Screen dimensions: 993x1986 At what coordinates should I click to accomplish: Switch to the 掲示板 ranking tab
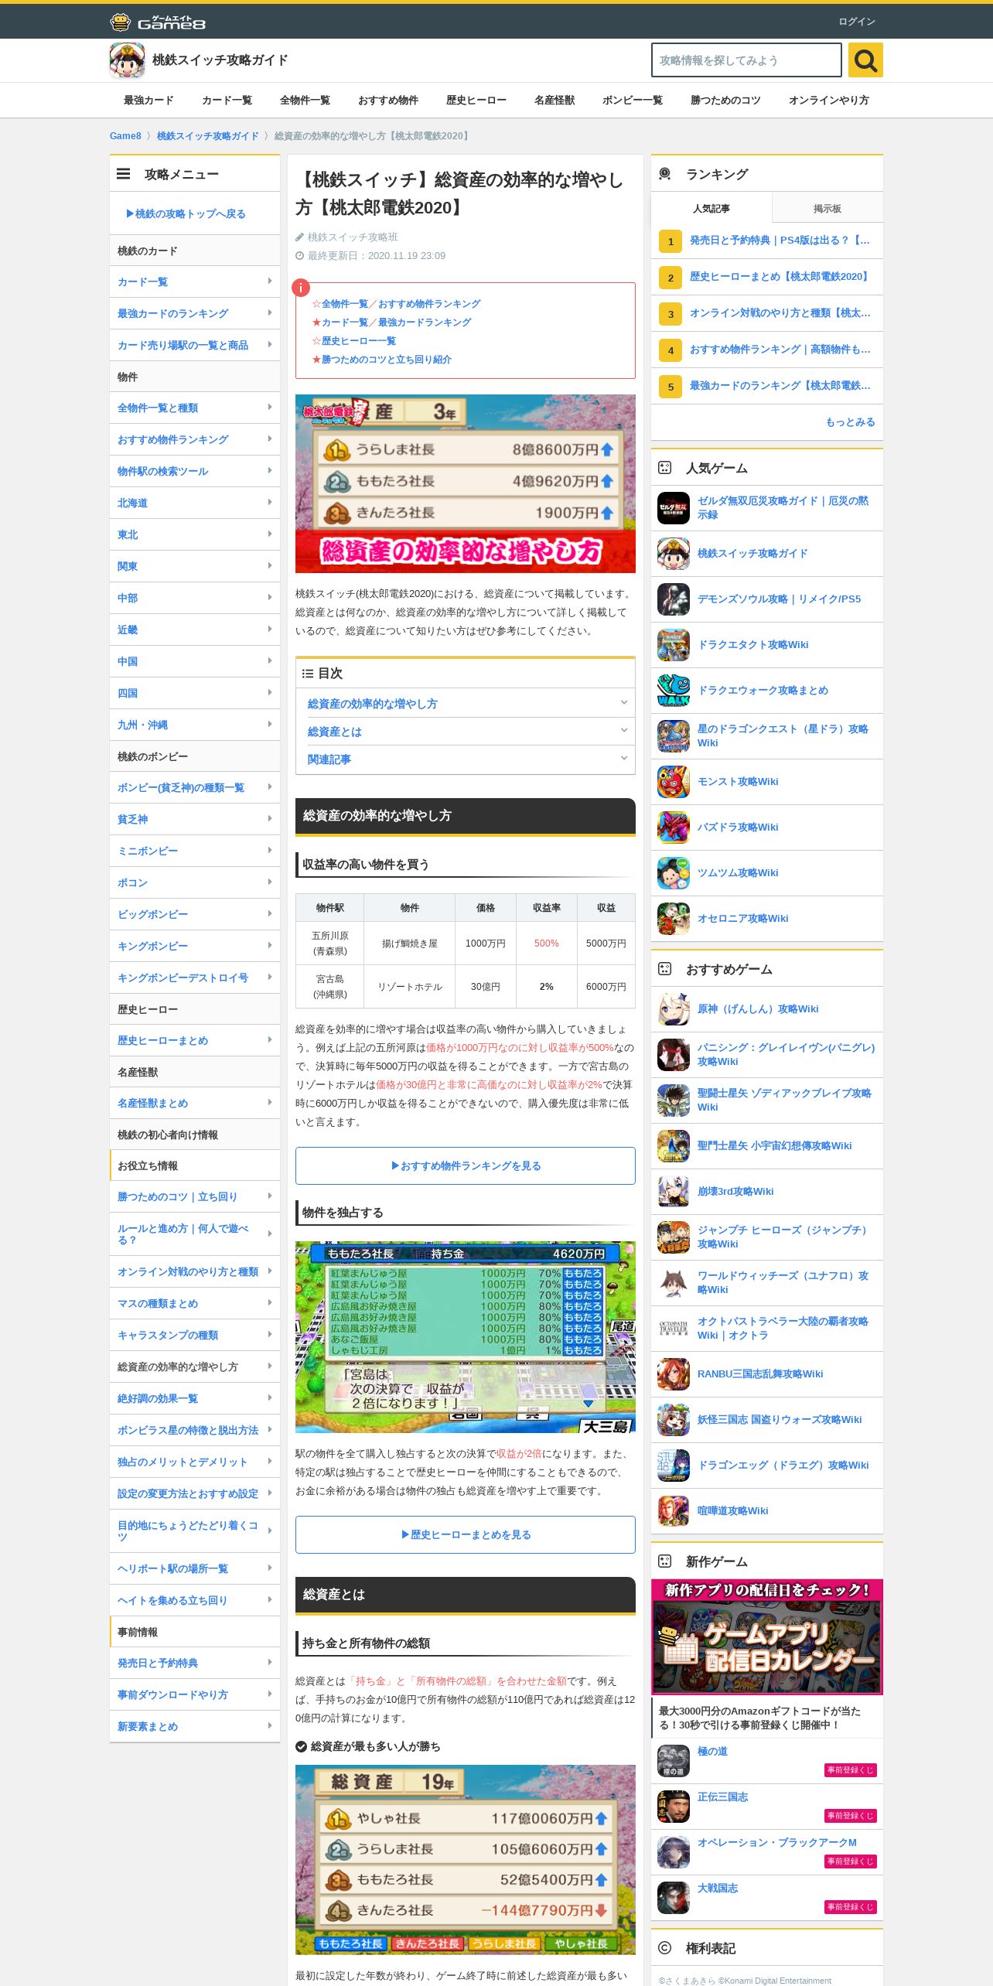pos(827,209)
